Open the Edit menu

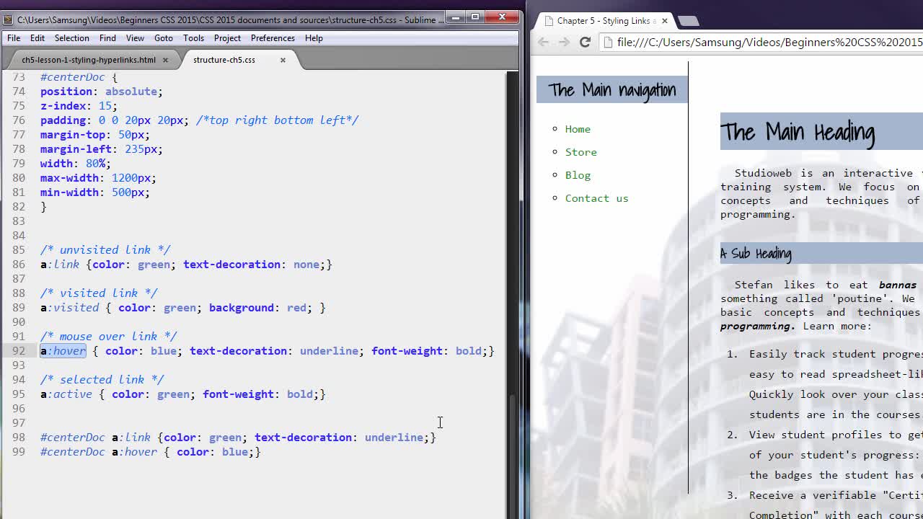[37, 38]
